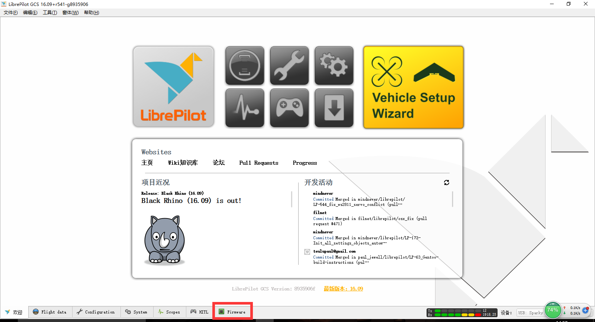This screenshot has height=322, width=595.
Task: Click the avatar icon beside teulupaul entry
Action: coord(307,252)
